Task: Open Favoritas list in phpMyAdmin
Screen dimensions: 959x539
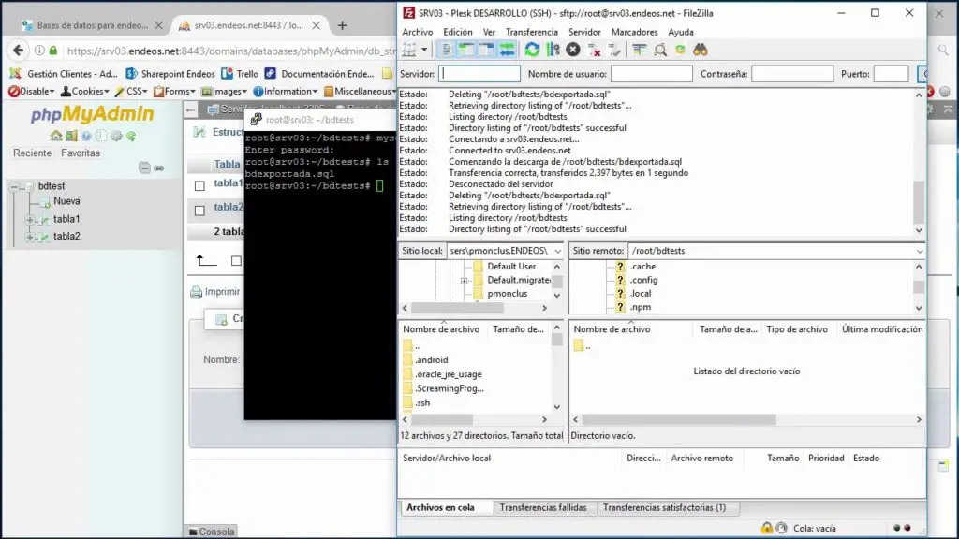Action: coord(81,153)
